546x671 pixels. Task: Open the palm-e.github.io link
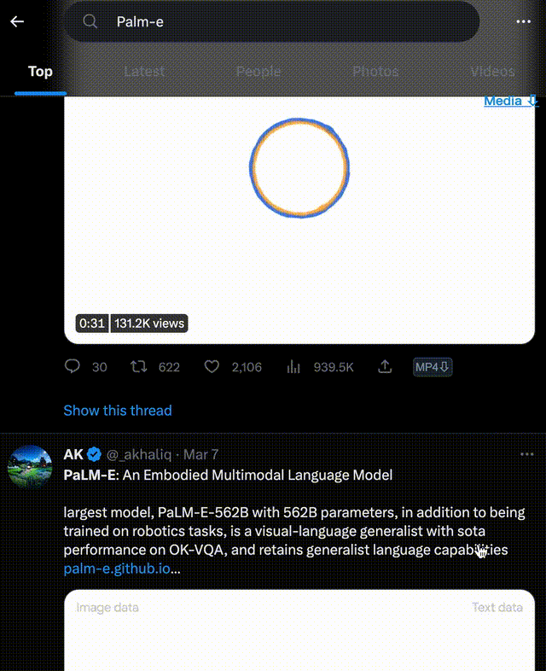point(118,569)
